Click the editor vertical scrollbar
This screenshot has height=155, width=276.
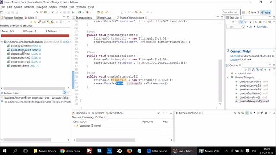(x=220, y=81)
